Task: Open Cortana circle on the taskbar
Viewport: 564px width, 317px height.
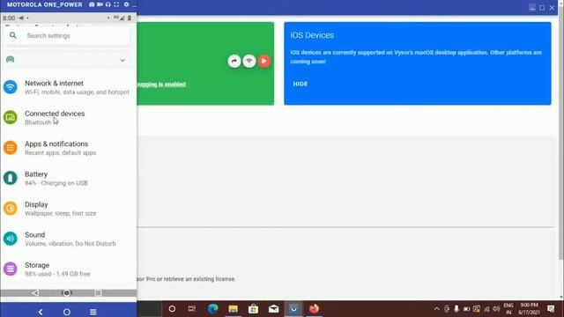Action: (172, 309)
